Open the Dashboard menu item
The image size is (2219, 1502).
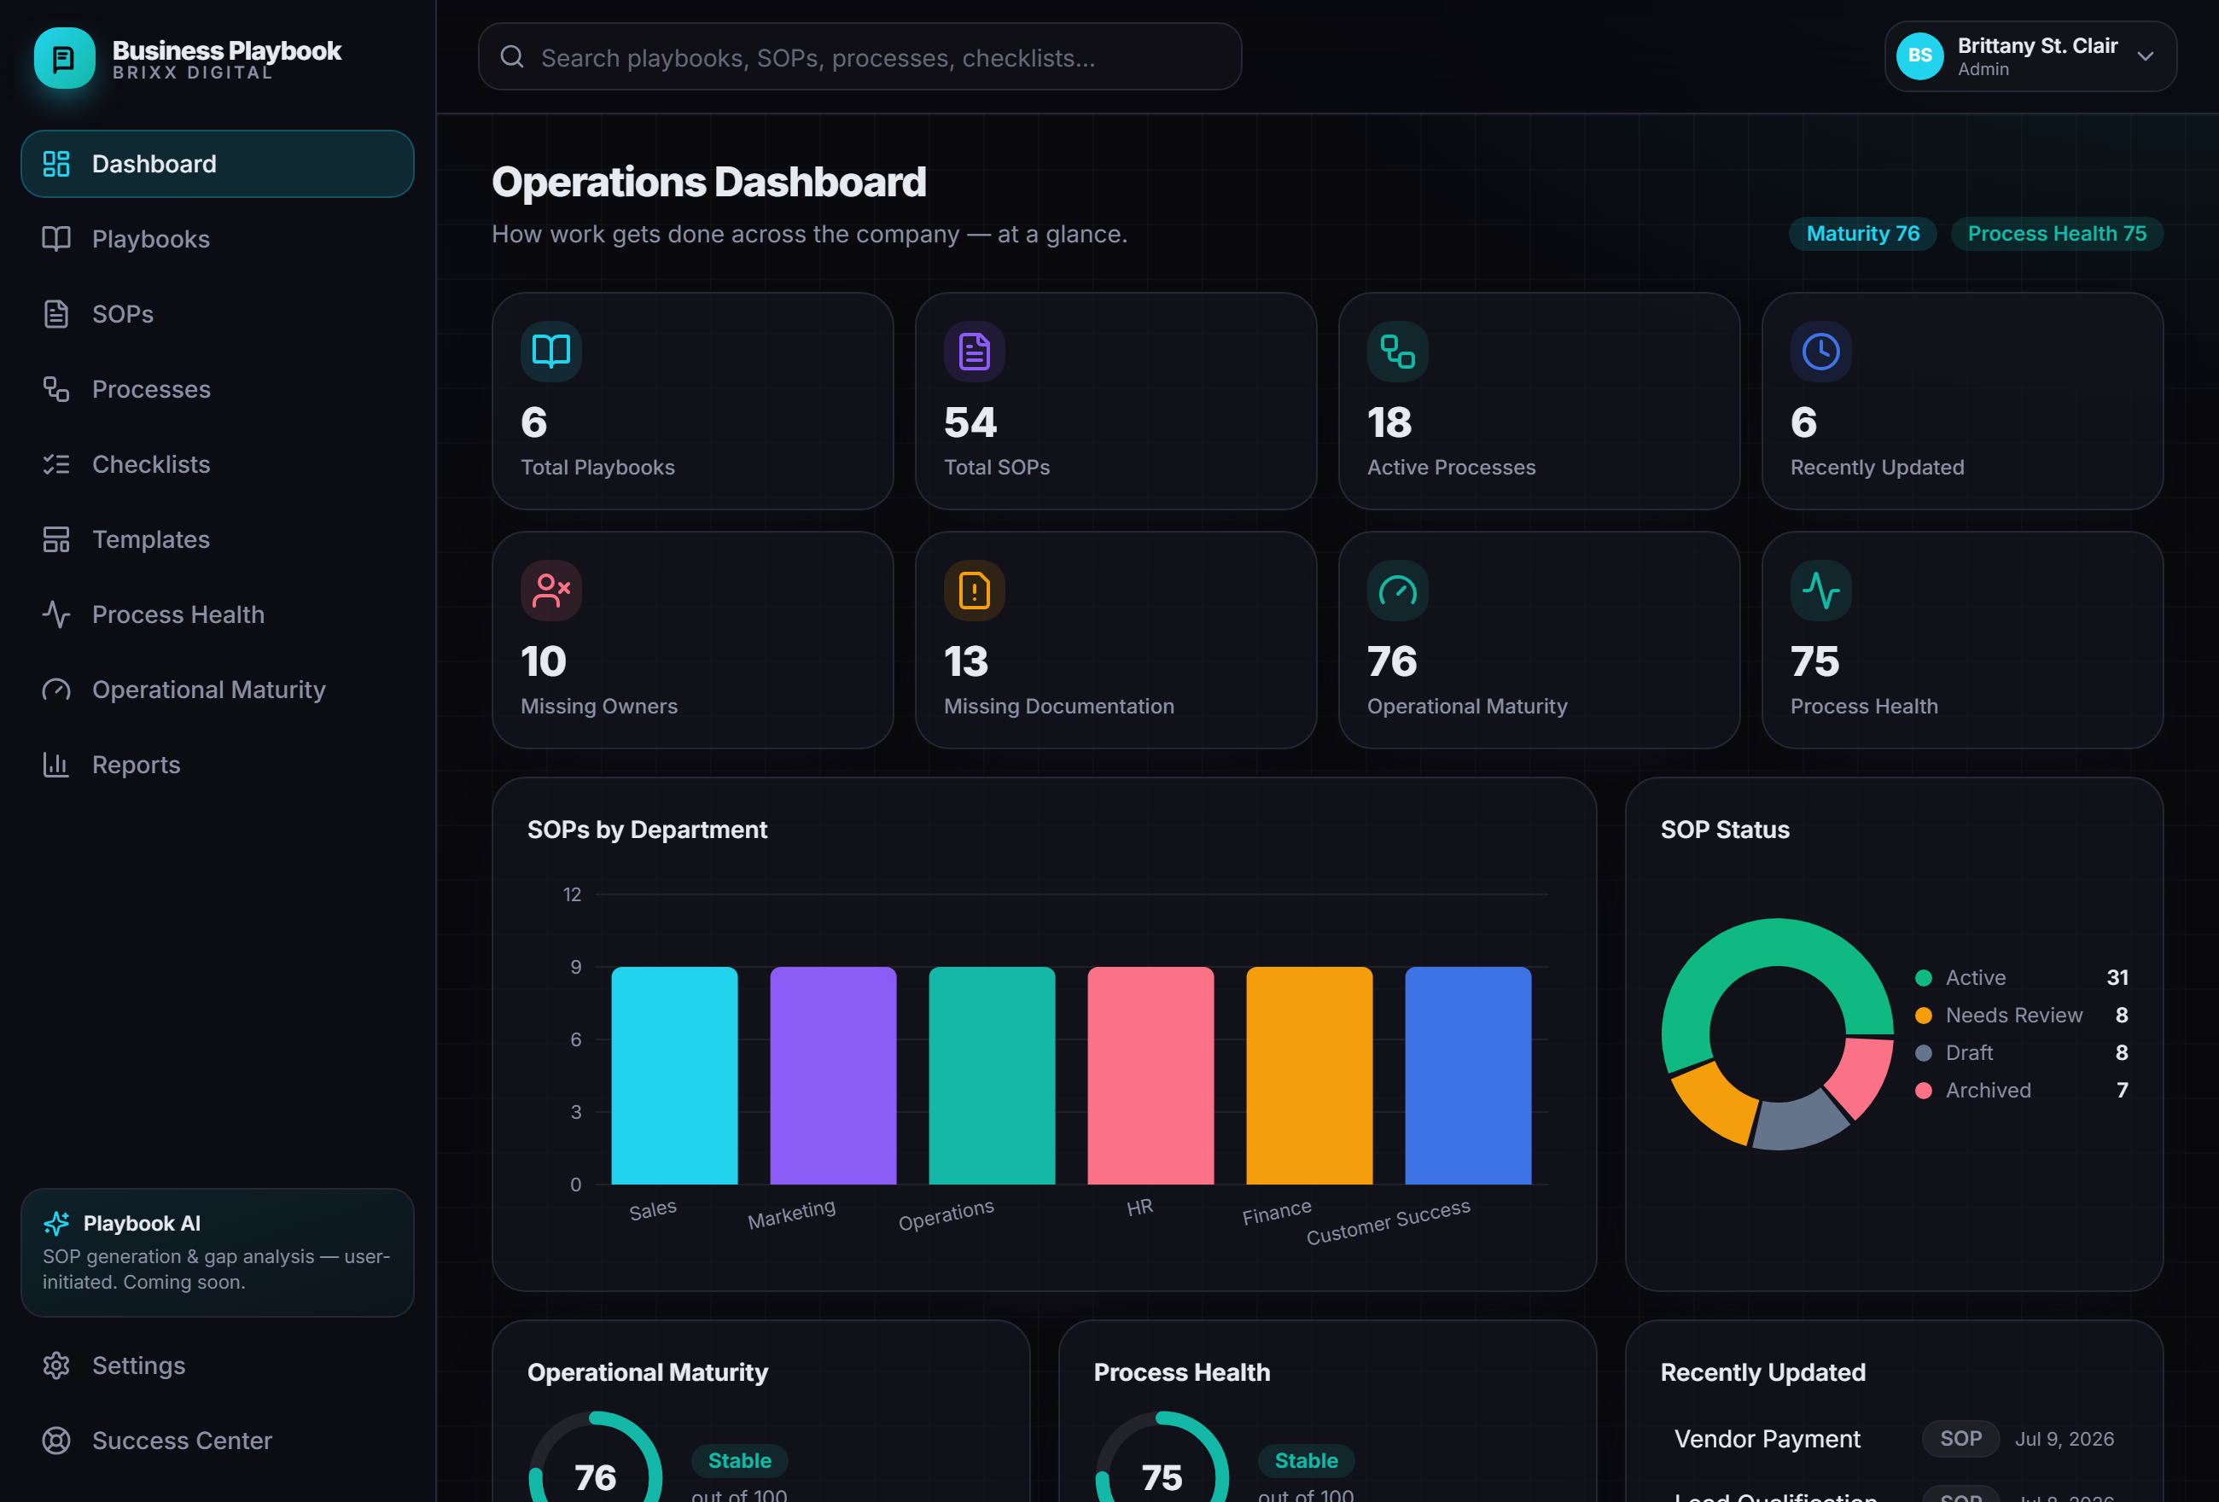[218, 163]
